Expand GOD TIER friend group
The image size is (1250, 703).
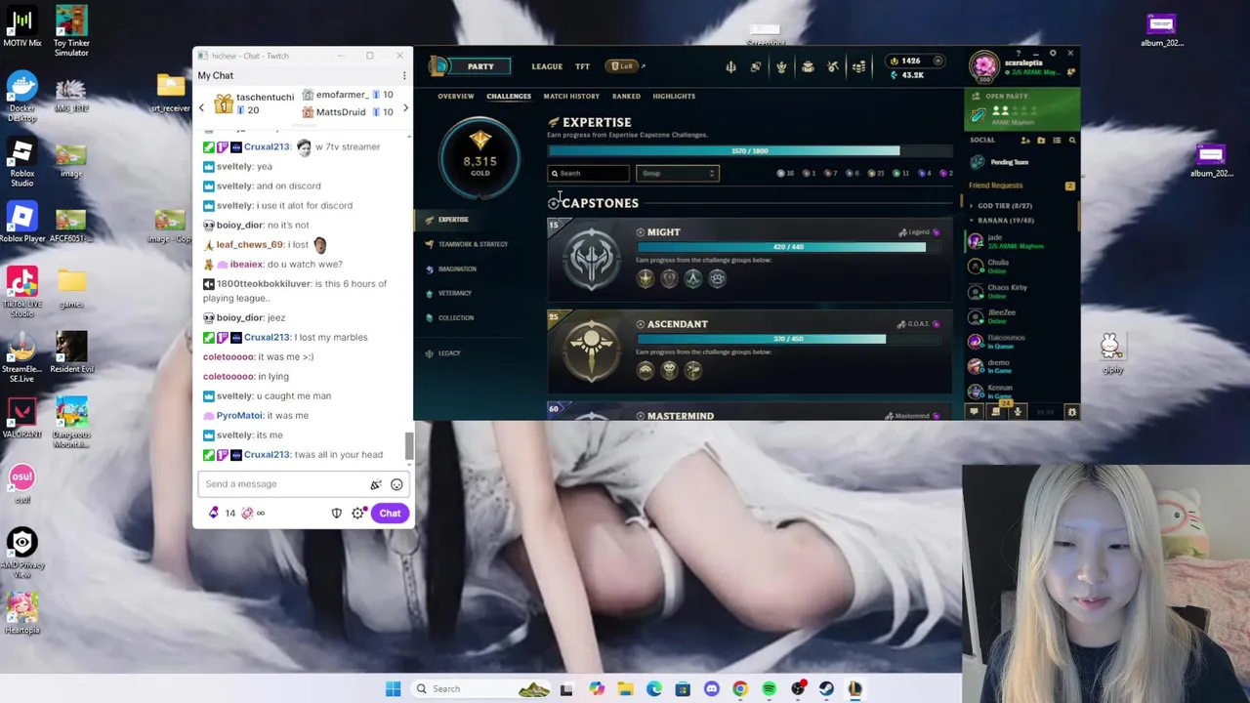pyautogui.click(x=1000, y=206)
